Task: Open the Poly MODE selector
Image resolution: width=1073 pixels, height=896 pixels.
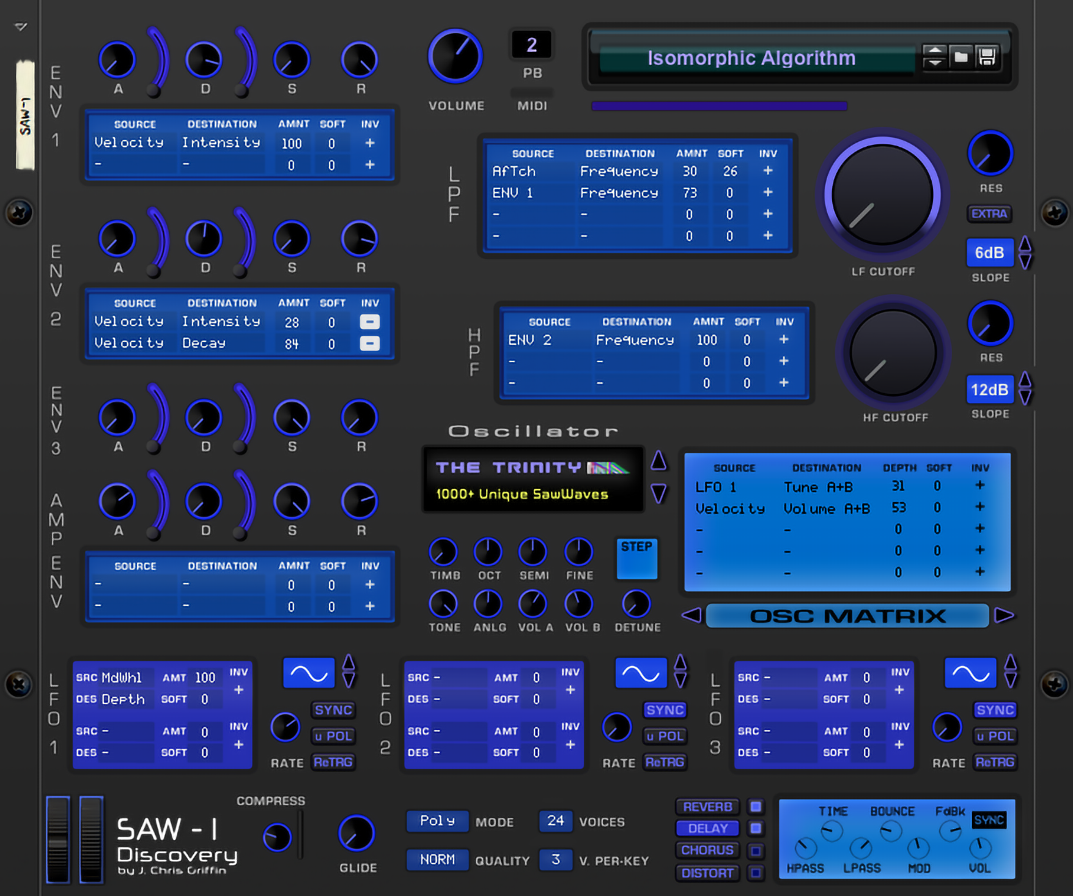Action: [x=438, y=821]
